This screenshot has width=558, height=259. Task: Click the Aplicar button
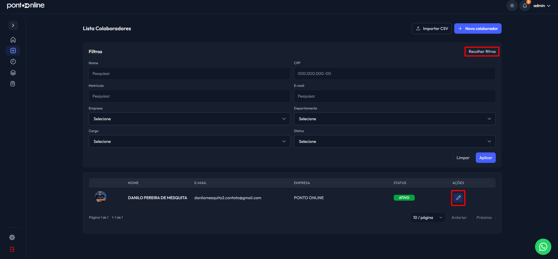point(485,158)
